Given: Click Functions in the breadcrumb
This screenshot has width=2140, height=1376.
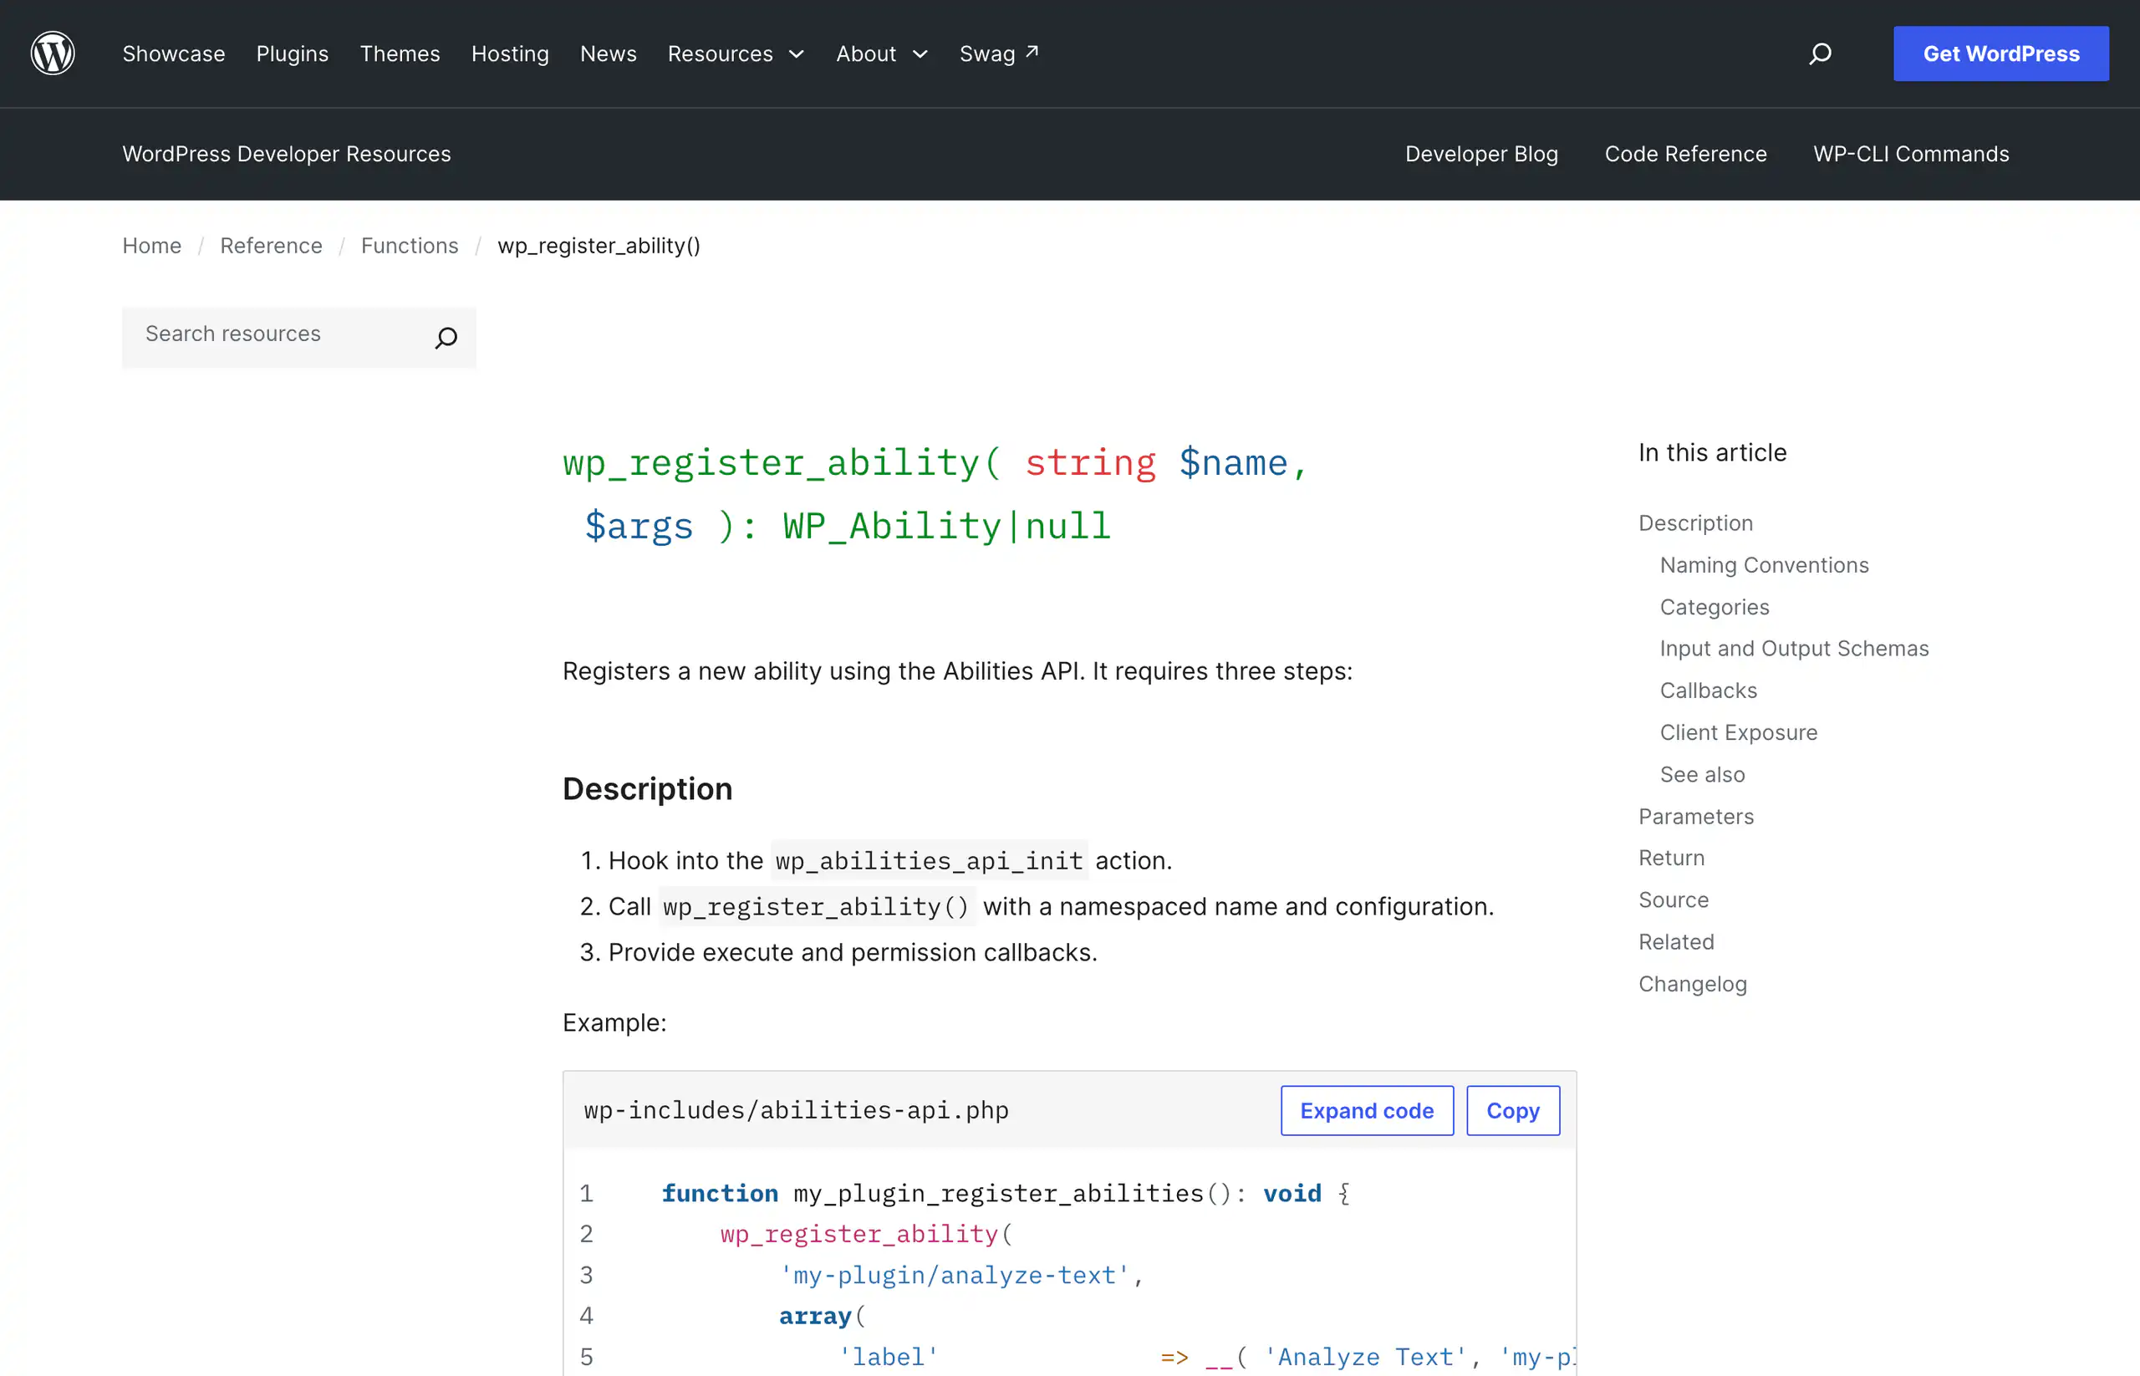Looking at the screenshot, I should click(x=410, y=246).
